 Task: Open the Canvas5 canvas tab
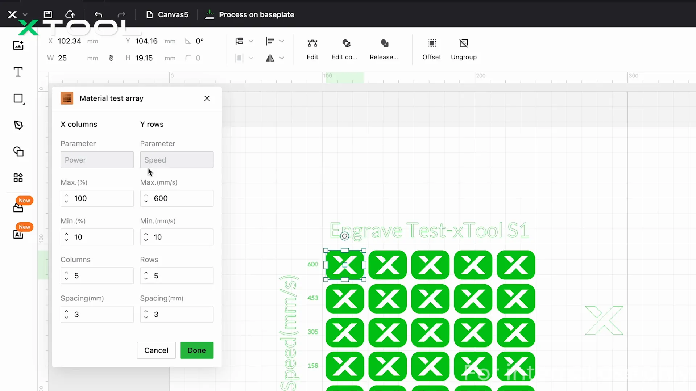click(x=167, y=14)
